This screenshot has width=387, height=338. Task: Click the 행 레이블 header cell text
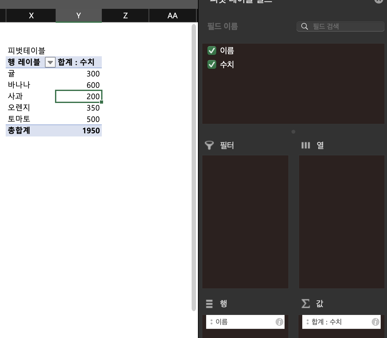24,62
